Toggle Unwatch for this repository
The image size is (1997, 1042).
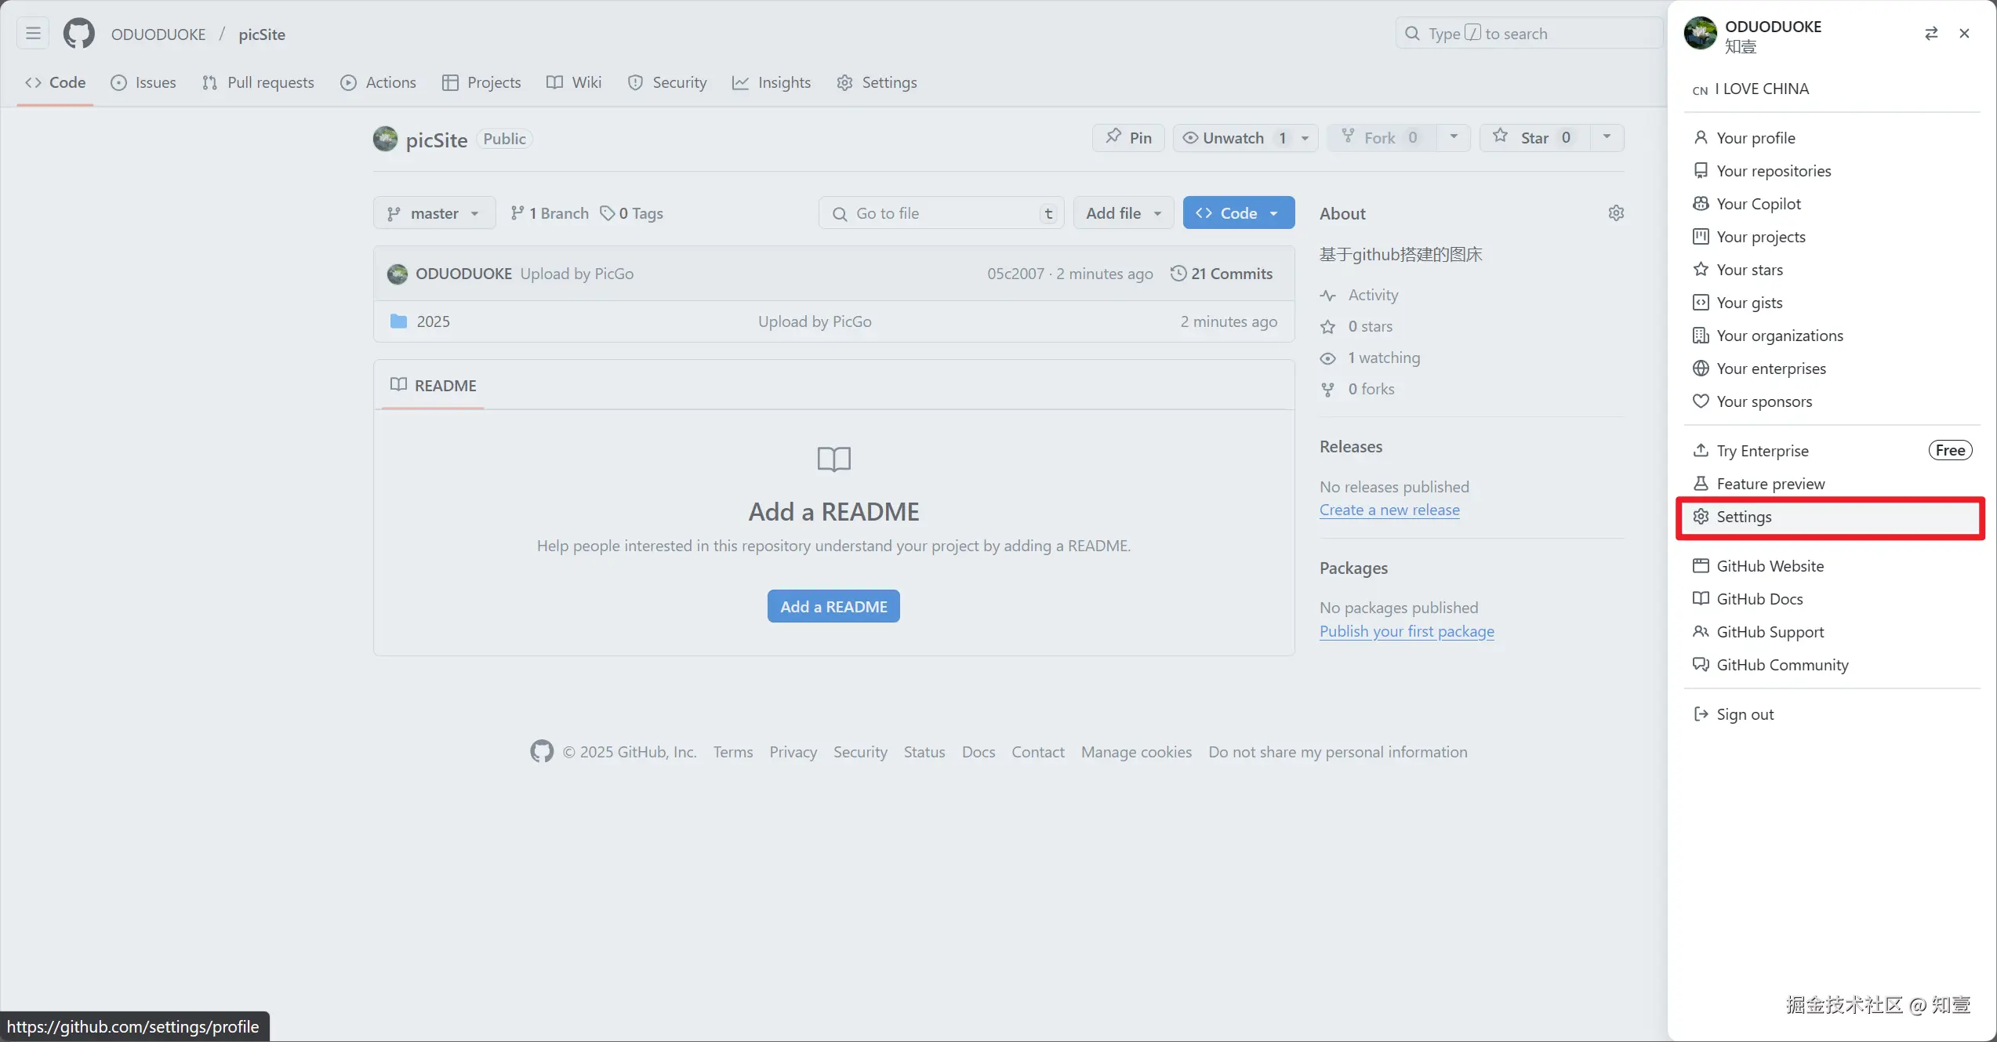click(1233, 138)
